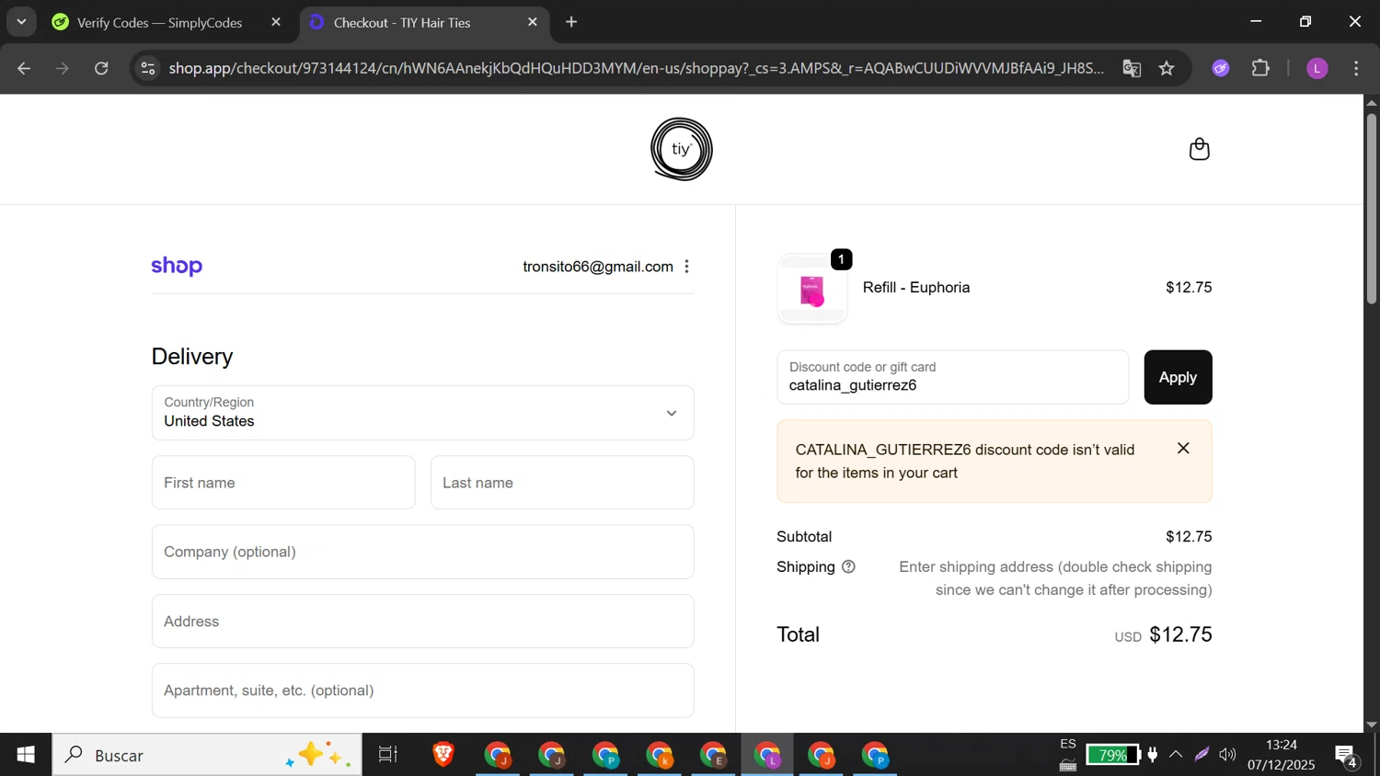Open the Chrome three-dot menu
Image resolution: width=1380 pixels, height=776 pixels.
(x=1356, y=68)
